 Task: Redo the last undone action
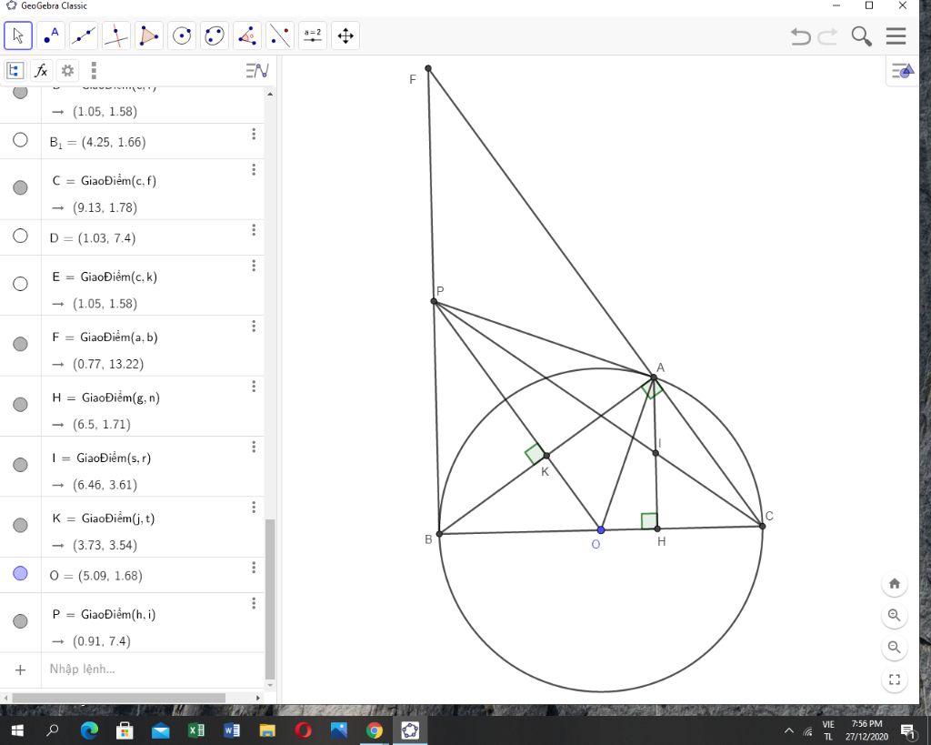point(827,36)
